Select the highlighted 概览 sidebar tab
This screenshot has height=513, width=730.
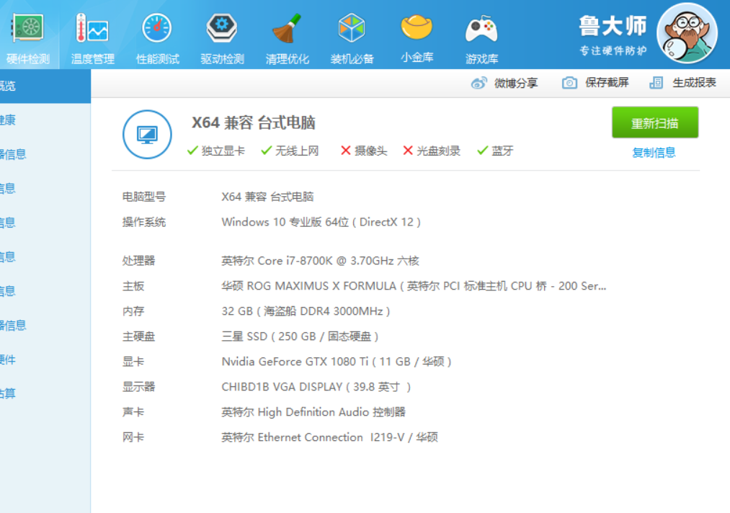(43, 86)
